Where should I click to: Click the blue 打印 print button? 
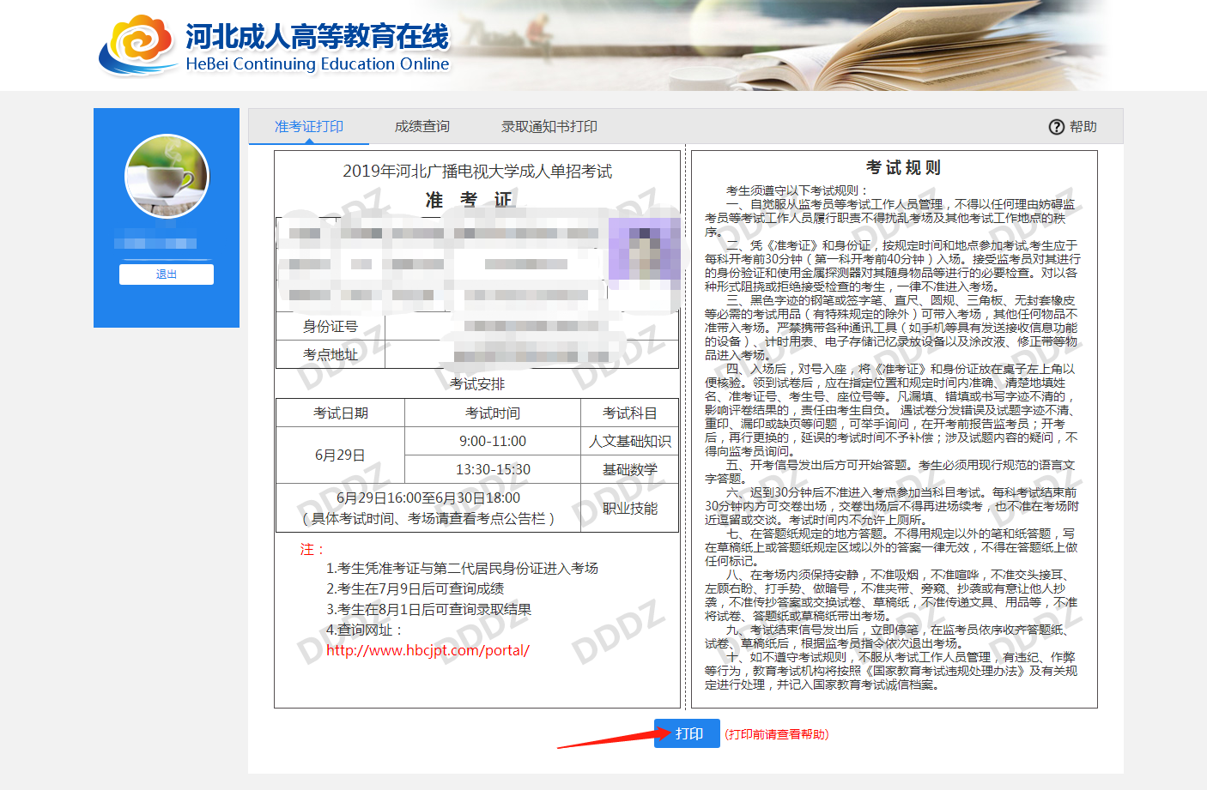(687, 733)
